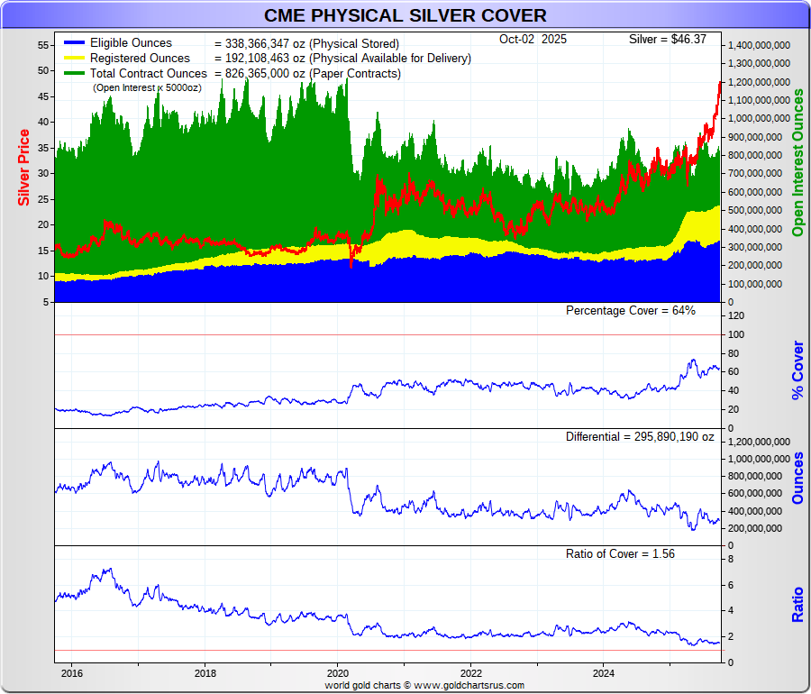
Task: Click the 100 tick on % Cover axis
Action: (736, 334)
